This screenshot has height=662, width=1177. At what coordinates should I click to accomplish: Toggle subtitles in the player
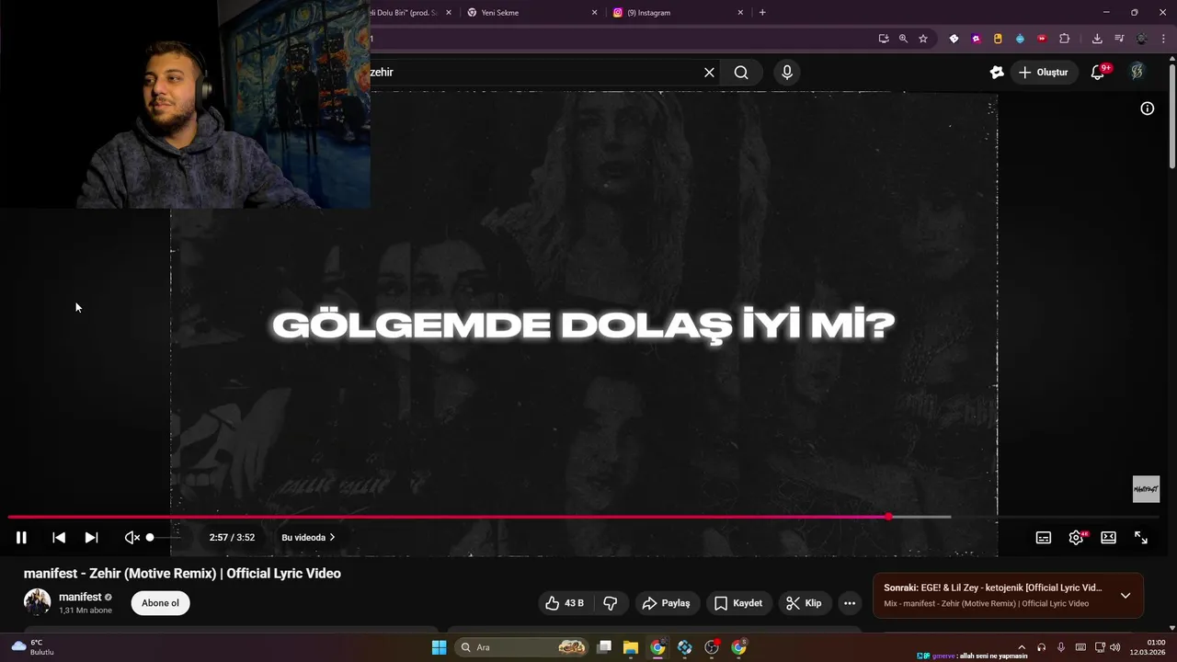(x=1044, y=538)
